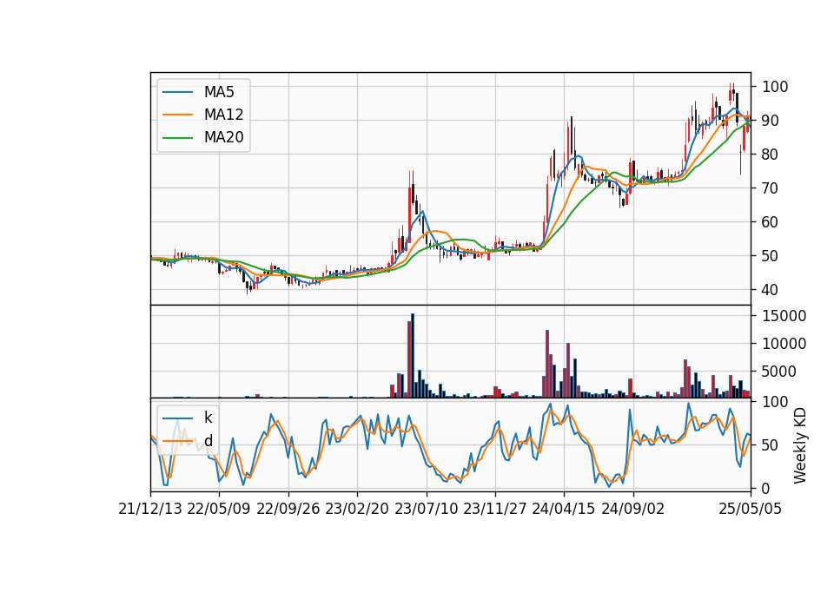
Task: Select the 22/05/09 date axis label
Action: click(219, 509)
